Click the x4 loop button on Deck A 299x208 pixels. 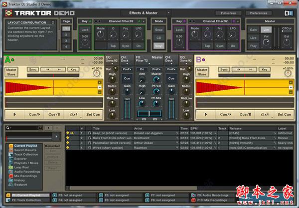(72, 114)
